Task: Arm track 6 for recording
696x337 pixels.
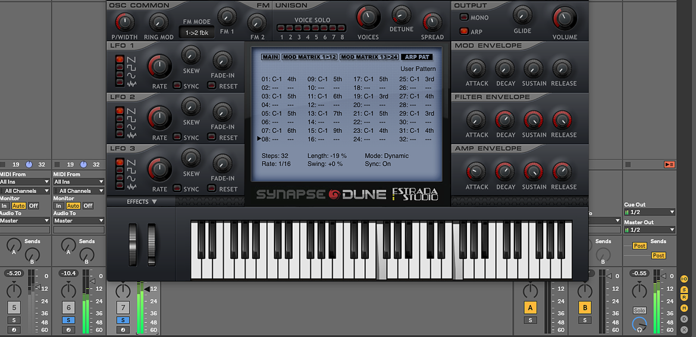Action: click(68, 330)
